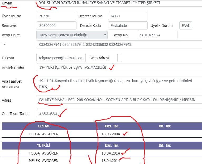Viewport: 202px width, 164px height.
Task: Click the Unvan label
Action: click(7, 3)
